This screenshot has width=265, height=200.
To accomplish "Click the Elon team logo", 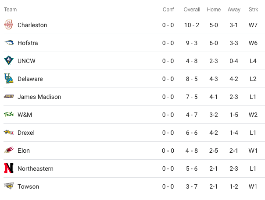I will coord(8,151).
